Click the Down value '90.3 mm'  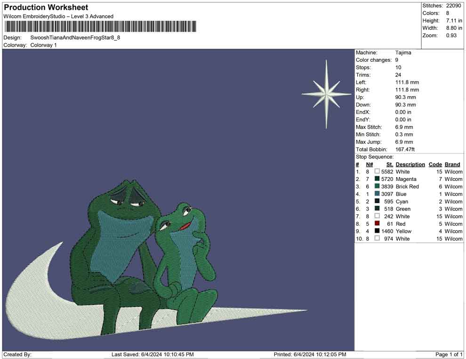click(406, 105)
